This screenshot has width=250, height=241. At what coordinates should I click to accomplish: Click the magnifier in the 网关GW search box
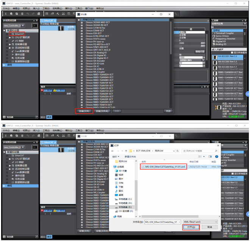click(216, 151)
